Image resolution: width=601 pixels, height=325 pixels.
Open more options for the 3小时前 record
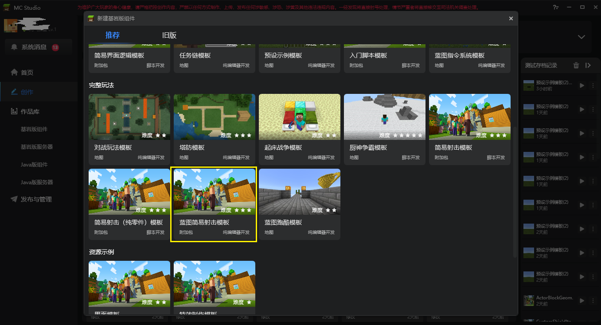tap(593, 85)
